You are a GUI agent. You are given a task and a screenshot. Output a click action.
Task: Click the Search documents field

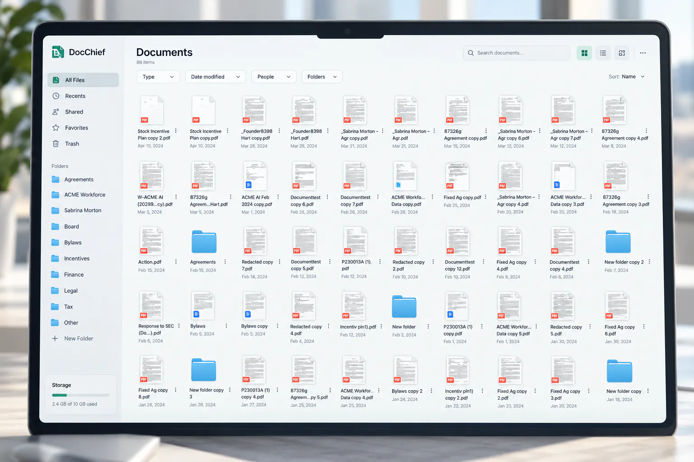click(x=516, y=53)
